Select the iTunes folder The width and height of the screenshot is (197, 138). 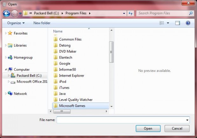pos(64,88)
